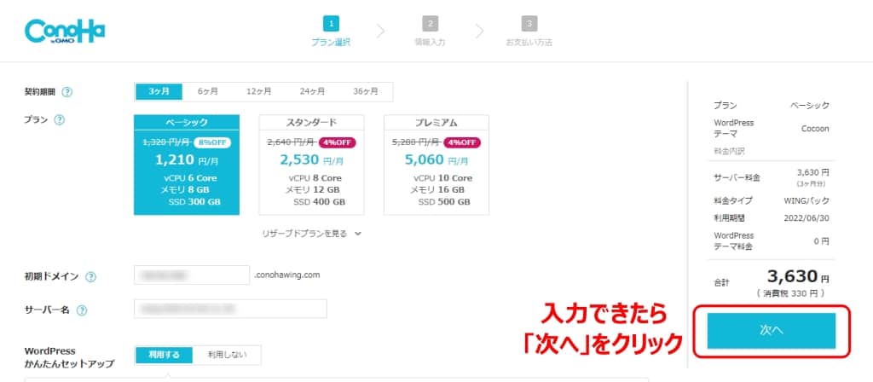Viewport: 873px width, 382px height.
Task: Select 利用しない for WordPress setup
Action: point(227,355)
